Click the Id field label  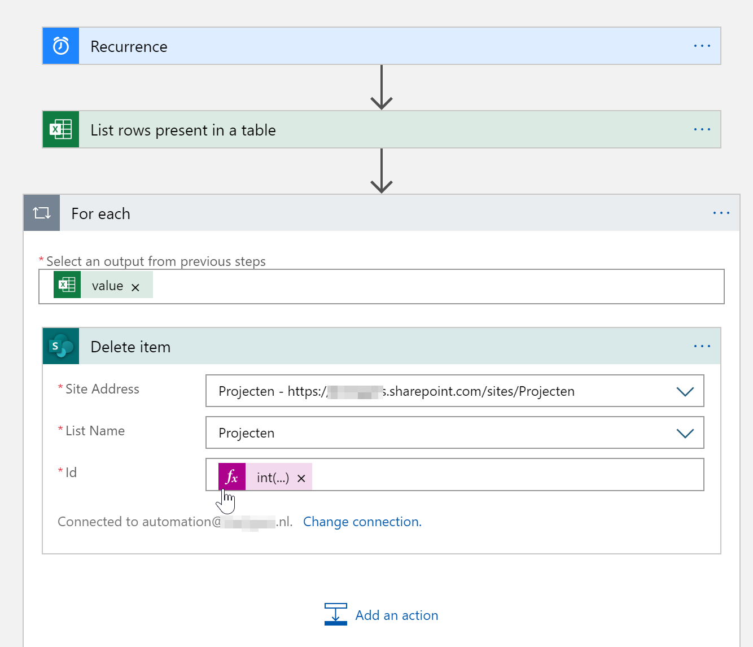coord(71,473)
